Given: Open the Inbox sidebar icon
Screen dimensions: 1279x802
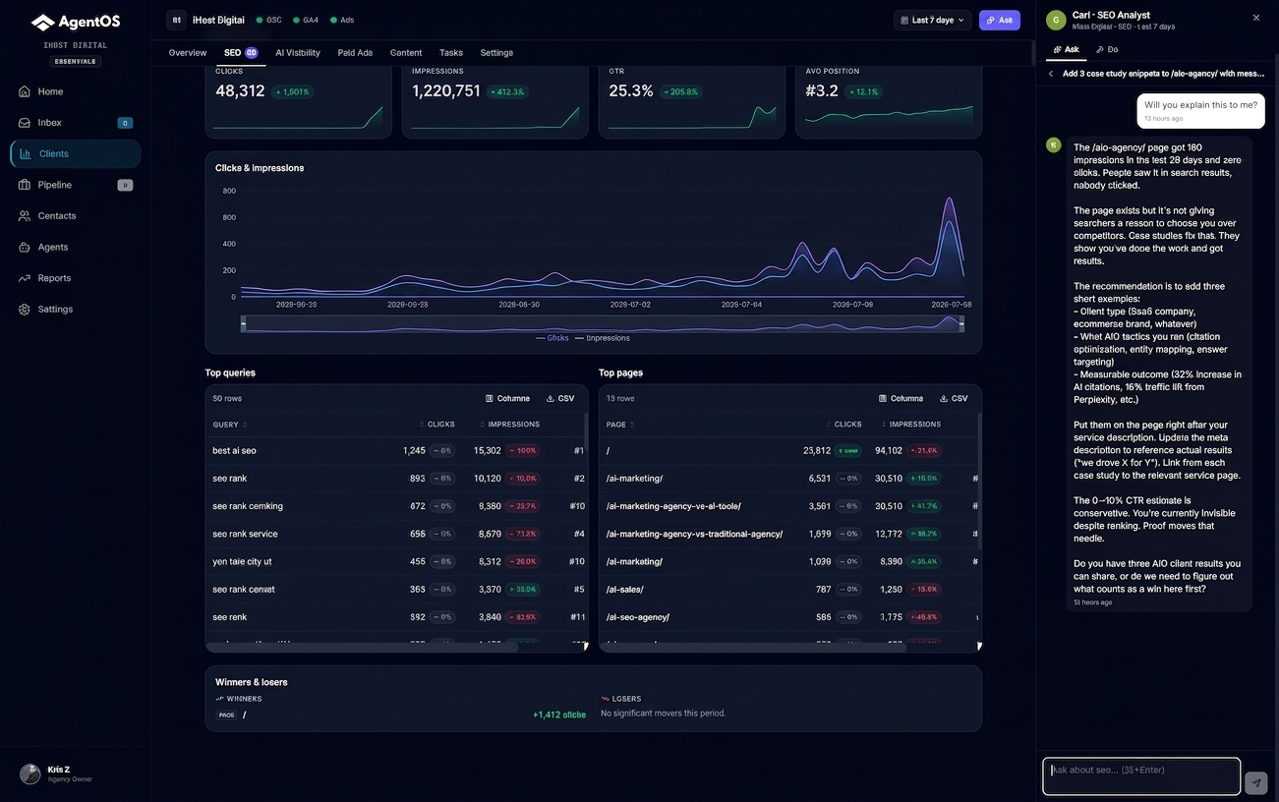Looking at the screenshot, I should coord(25,123).
